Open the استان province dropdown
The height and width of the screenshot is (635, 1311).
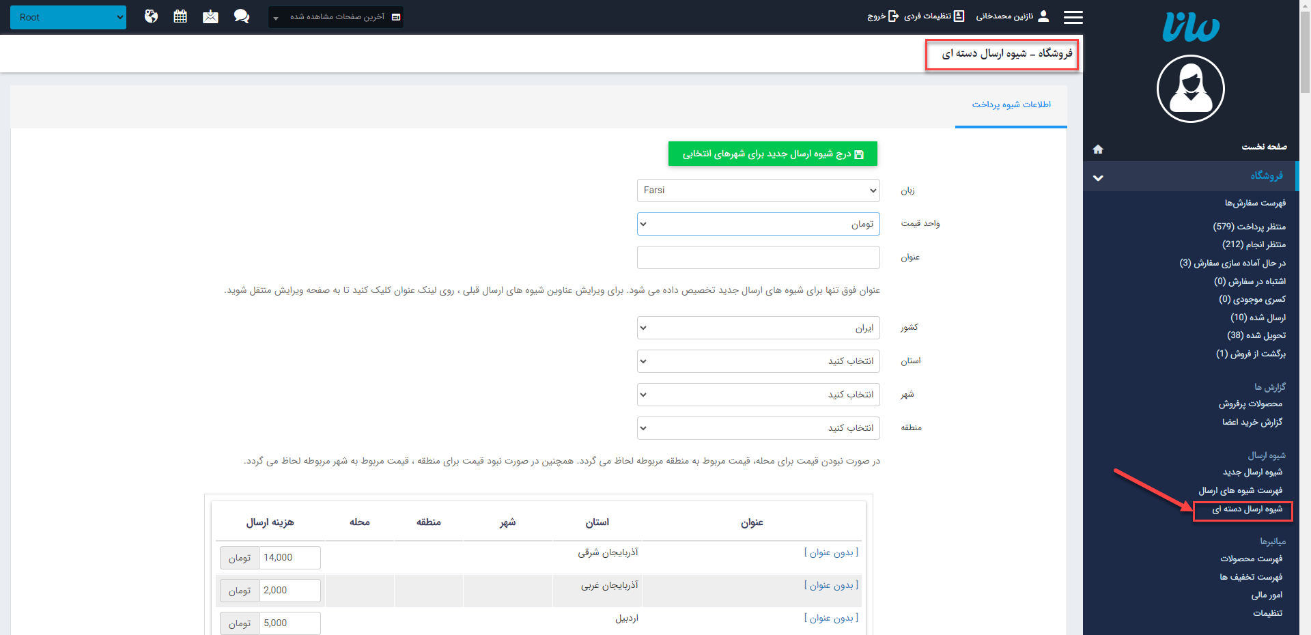758,361
